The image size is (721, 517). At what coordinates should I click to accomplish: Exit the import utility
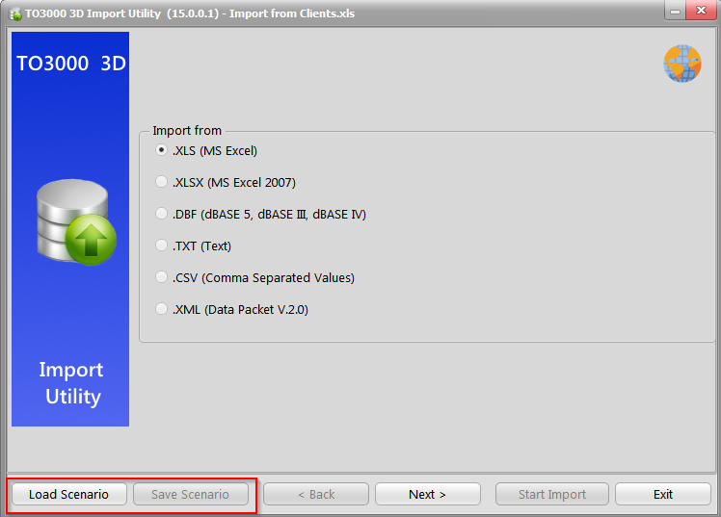click(x=663, y=494)
